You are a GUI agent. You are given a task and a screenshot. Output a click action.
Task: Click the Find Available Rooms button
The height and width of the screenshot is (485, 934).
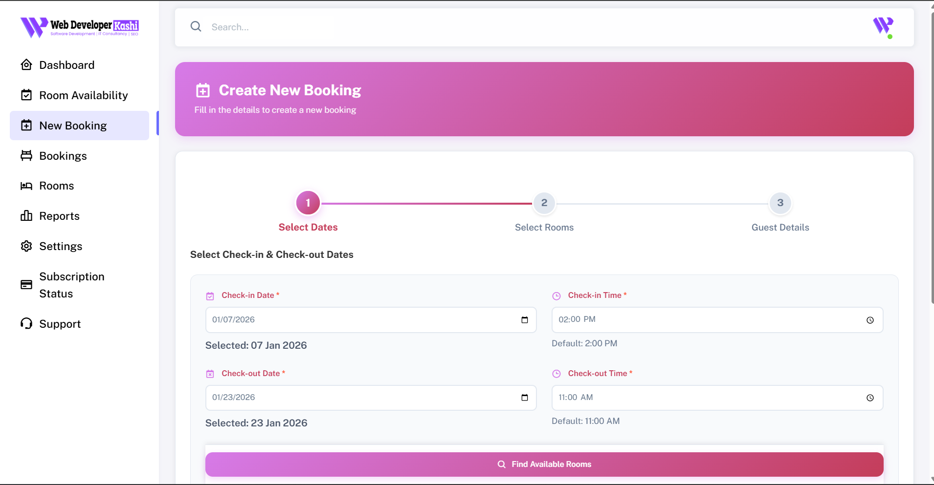[544, 464]
